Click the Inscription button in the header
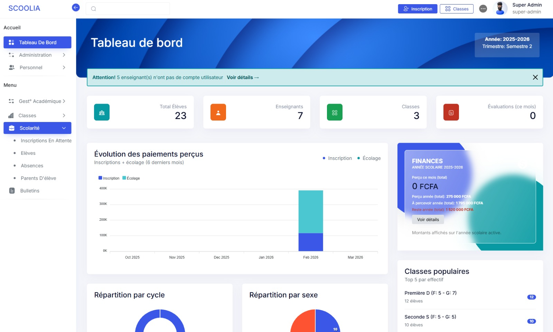Viewport: 553px width, 332px height. pyautogui.click(x=418, y=9)
